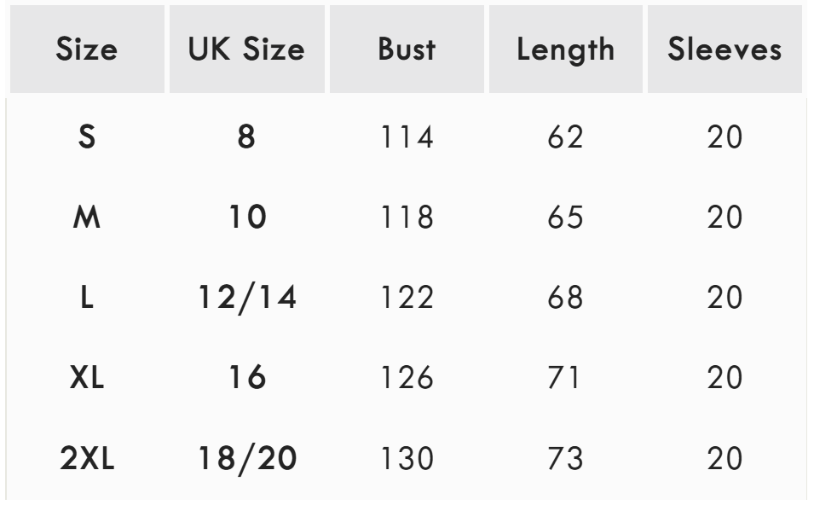Click length value 68
814x505 pixels.
click(x=566, y=299)
